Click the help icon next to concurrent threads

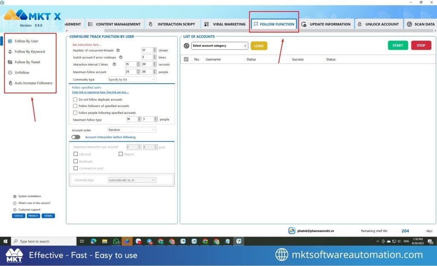pyautogui.click(x=118, y=50)
